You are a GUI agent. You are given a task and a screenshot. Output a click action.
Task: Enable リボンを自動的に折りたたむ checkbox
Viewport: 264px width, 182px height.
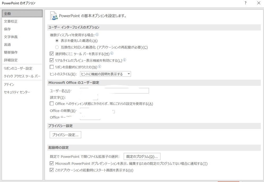coord(52,67)
